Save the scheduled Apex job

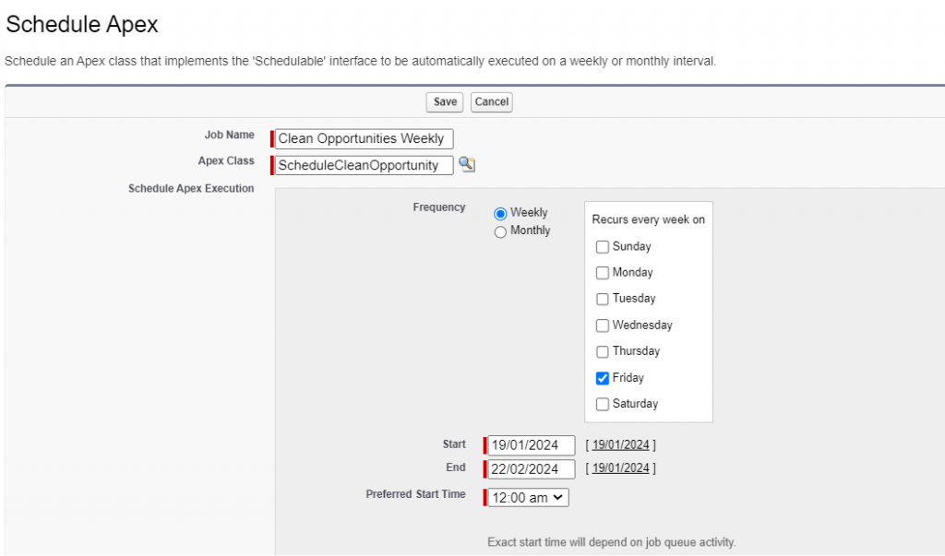point(444,102)
